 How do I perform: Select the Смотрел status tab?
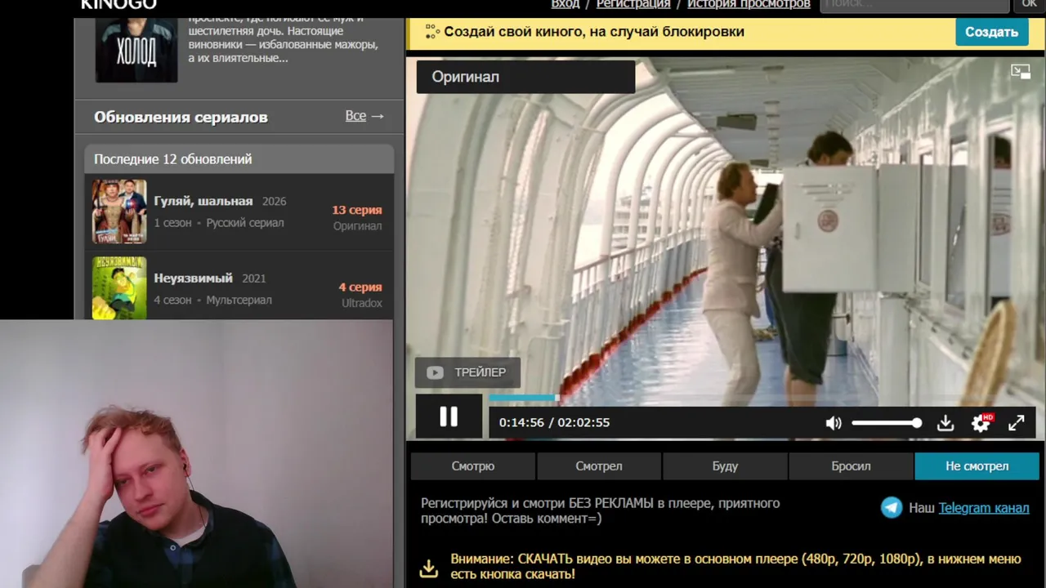599,466
